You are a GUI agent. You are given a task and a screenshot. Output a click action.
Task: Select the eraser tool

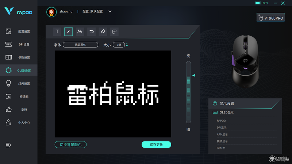point(103,32)
